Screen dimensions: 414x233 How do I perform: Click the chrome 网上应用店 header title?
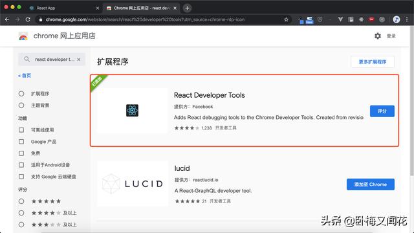[64, 36]
